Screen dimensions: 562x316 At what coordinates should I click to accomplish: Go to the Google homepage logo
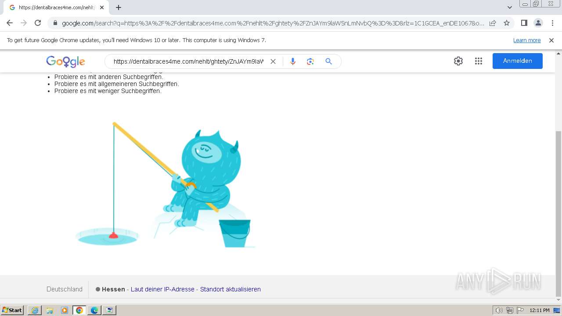65,61
